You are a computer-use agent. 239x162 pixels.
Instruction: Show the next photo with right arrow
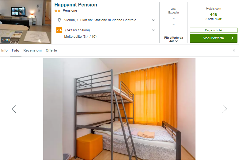tap(224, 109)
